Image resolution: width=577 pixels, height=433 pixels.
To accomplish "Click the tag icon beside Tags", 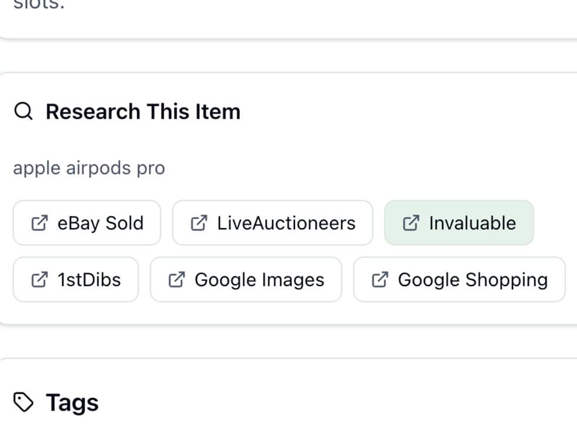I will pos(24,402).
